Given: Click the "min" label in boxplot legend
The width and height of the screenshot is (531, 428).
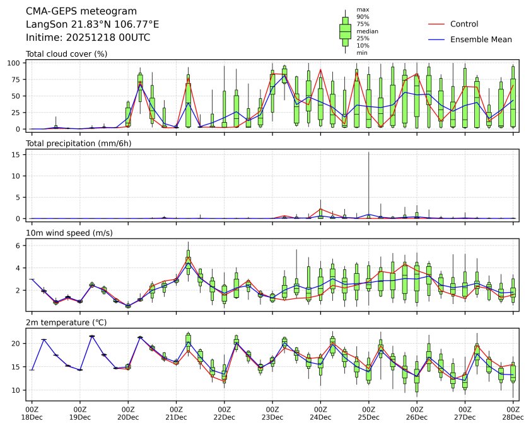Looking at the screenshot, I should 362,53.
